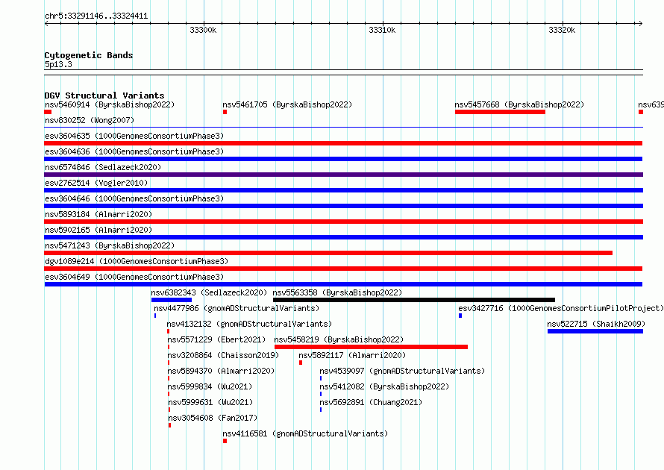
Task: Select esv3604649 (1000GenomesConsortiumPhase3) label
Action: point(134,277)
